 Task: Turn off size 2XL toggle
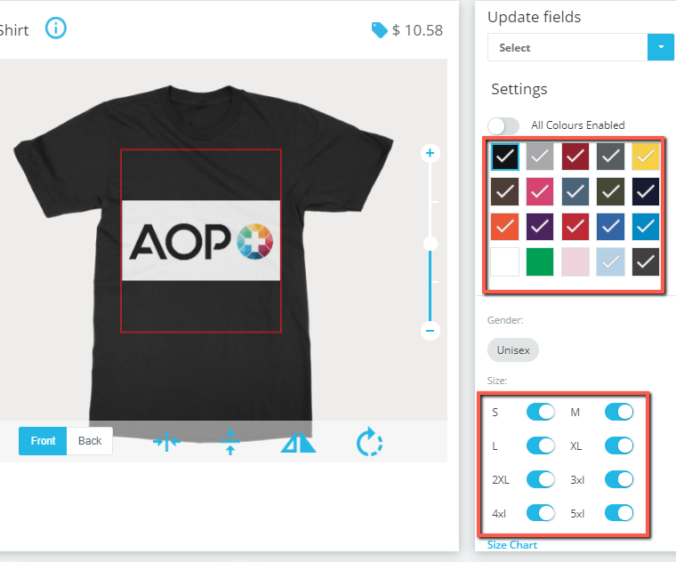coord(541,479)
